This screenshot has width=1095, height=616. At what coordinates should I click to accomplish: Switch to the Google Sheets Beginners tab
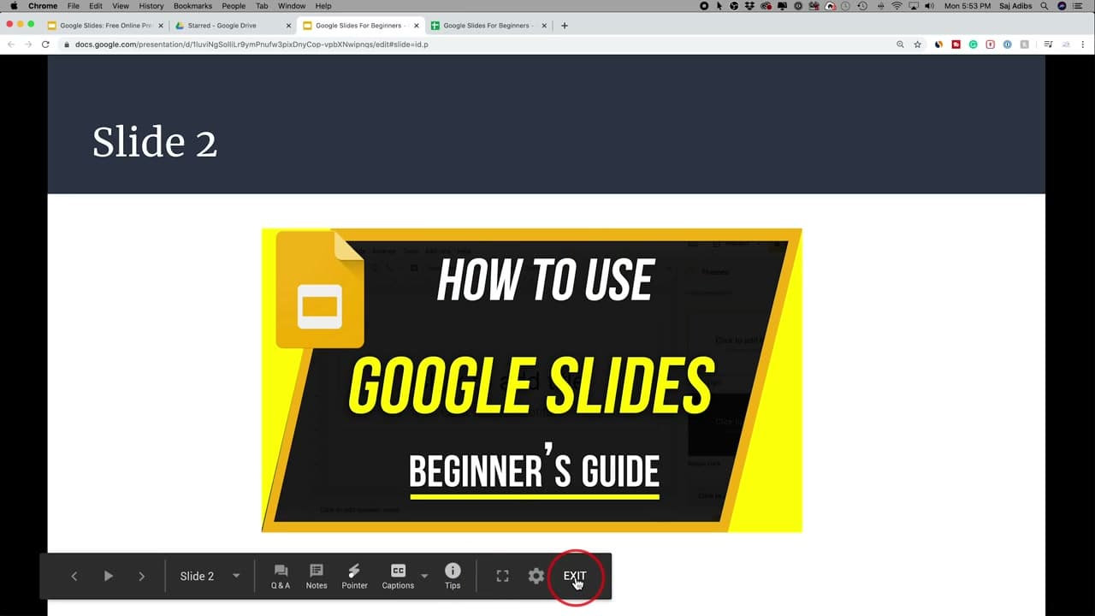click(488, 26)
